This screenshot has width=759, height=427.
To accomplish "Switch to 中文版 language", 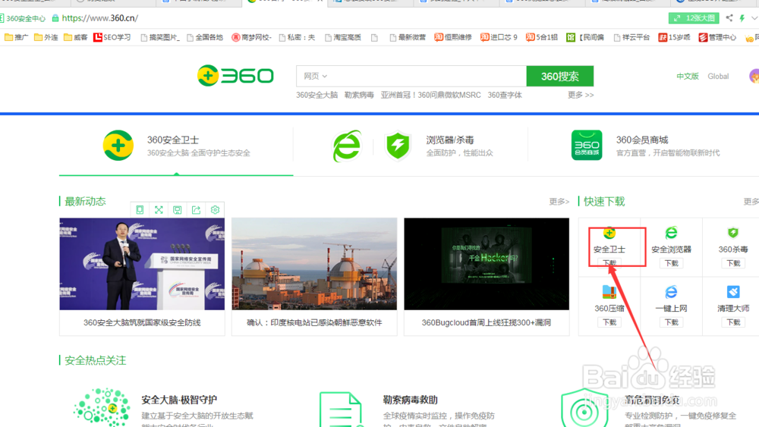I will pyautogui.click(x=688, y=77).
